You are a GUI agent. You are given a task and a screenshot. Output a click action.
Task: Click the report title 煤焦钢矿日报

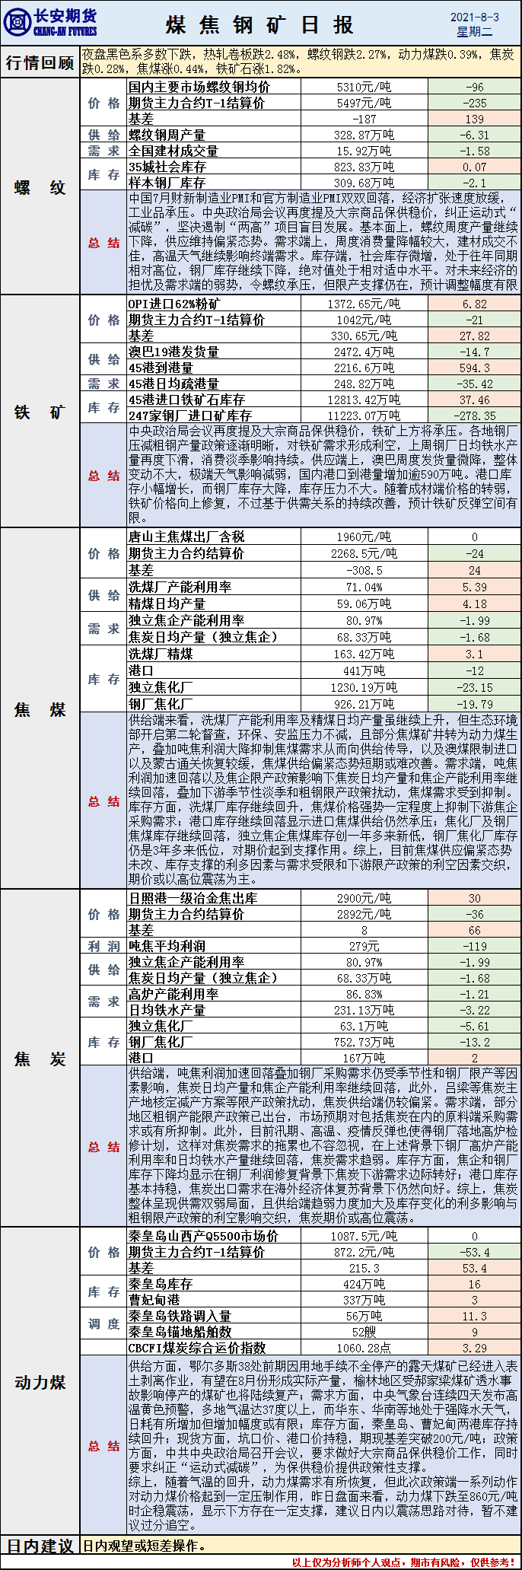point(261,25)
